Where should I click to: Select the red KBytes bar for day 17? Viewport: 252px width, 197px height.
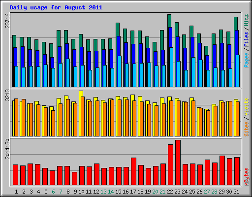pyautogui.click(x=133, y=171)
